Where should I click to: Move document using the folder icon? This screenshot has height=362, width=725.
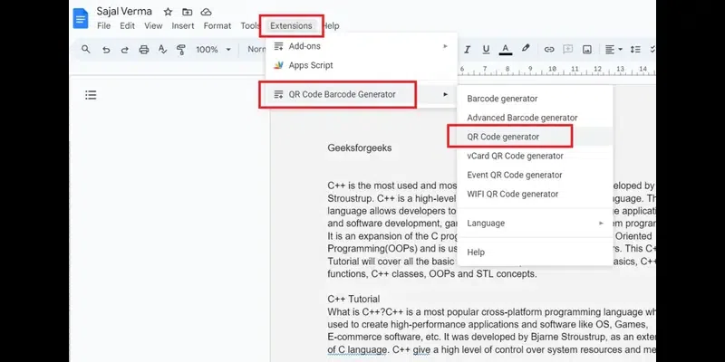[188, 12]
